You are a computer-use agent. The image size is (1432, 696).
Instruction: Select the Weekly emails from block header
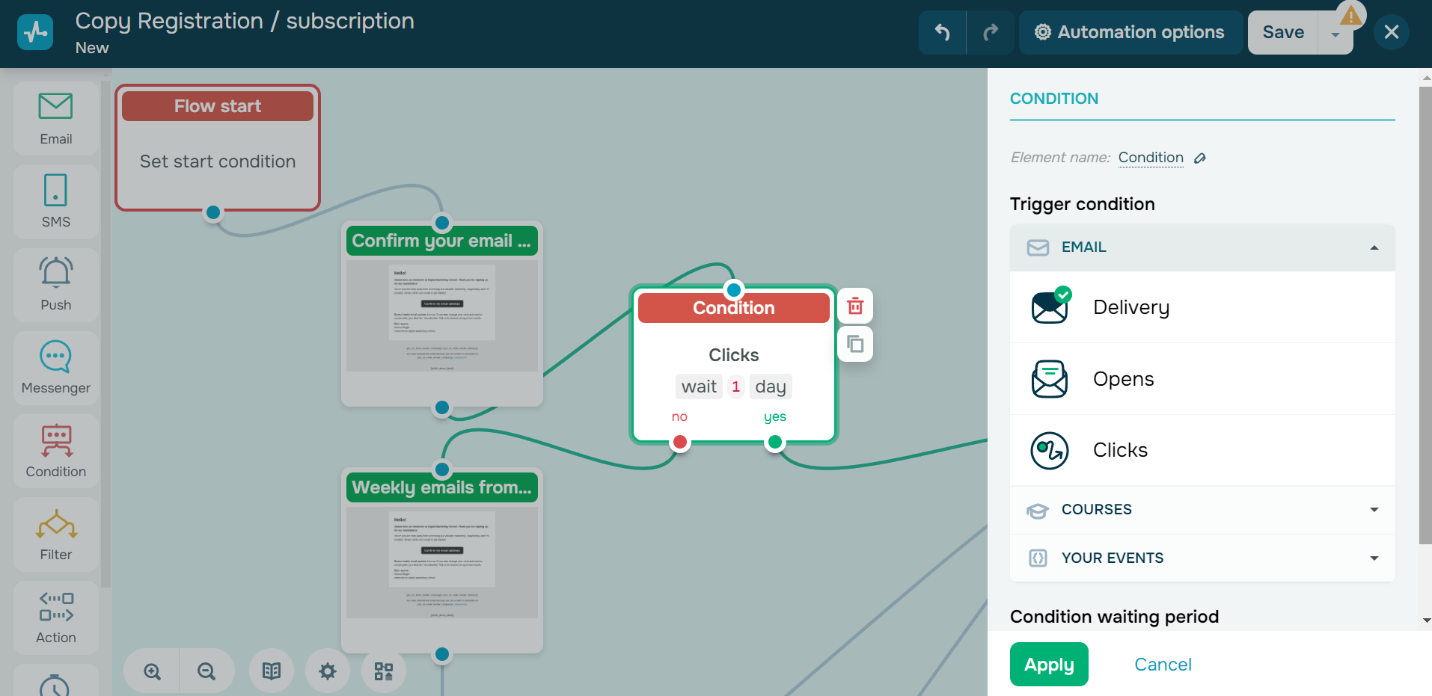[x=442, y=487]
